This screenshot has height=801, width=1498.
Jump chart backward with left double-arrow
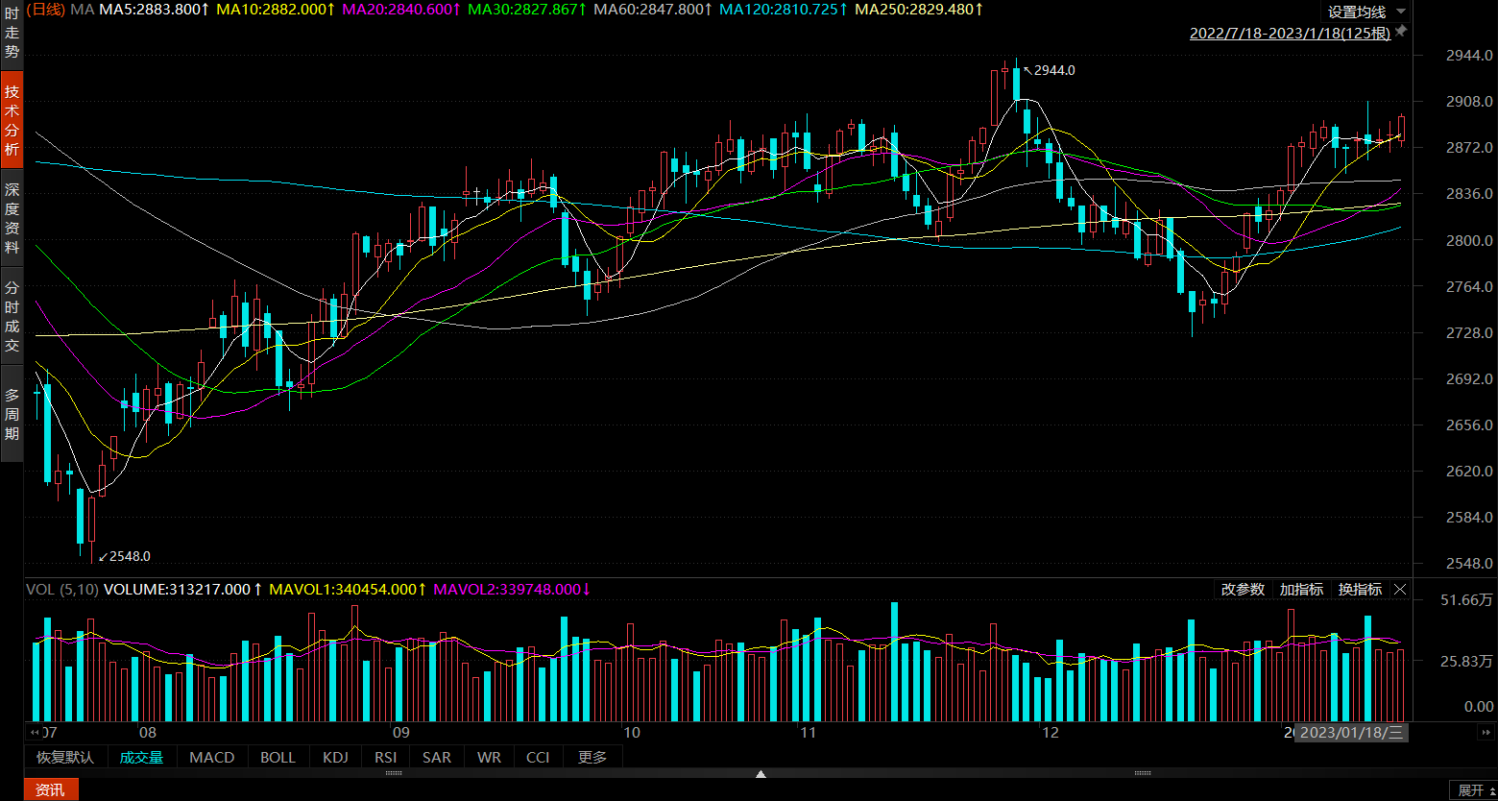[x=36, y=732]
